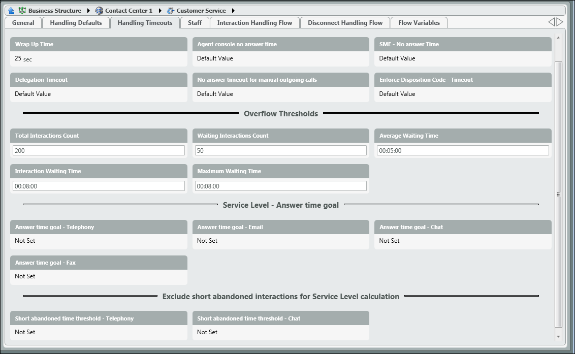Viewport: 575px width, 354px height.
Task: Switch to the General tab
Action: [x=23, y=23]
